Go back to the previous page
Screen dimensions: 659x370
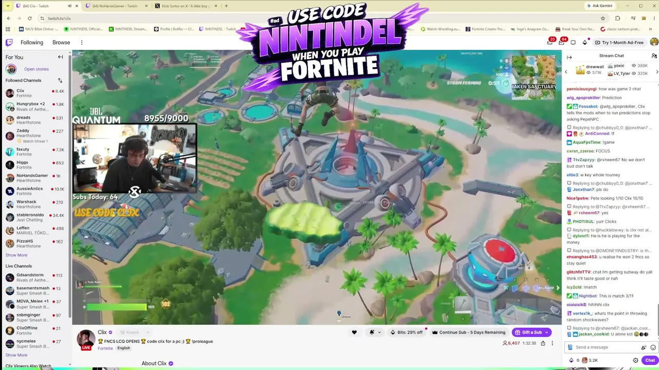coord(9,18)
